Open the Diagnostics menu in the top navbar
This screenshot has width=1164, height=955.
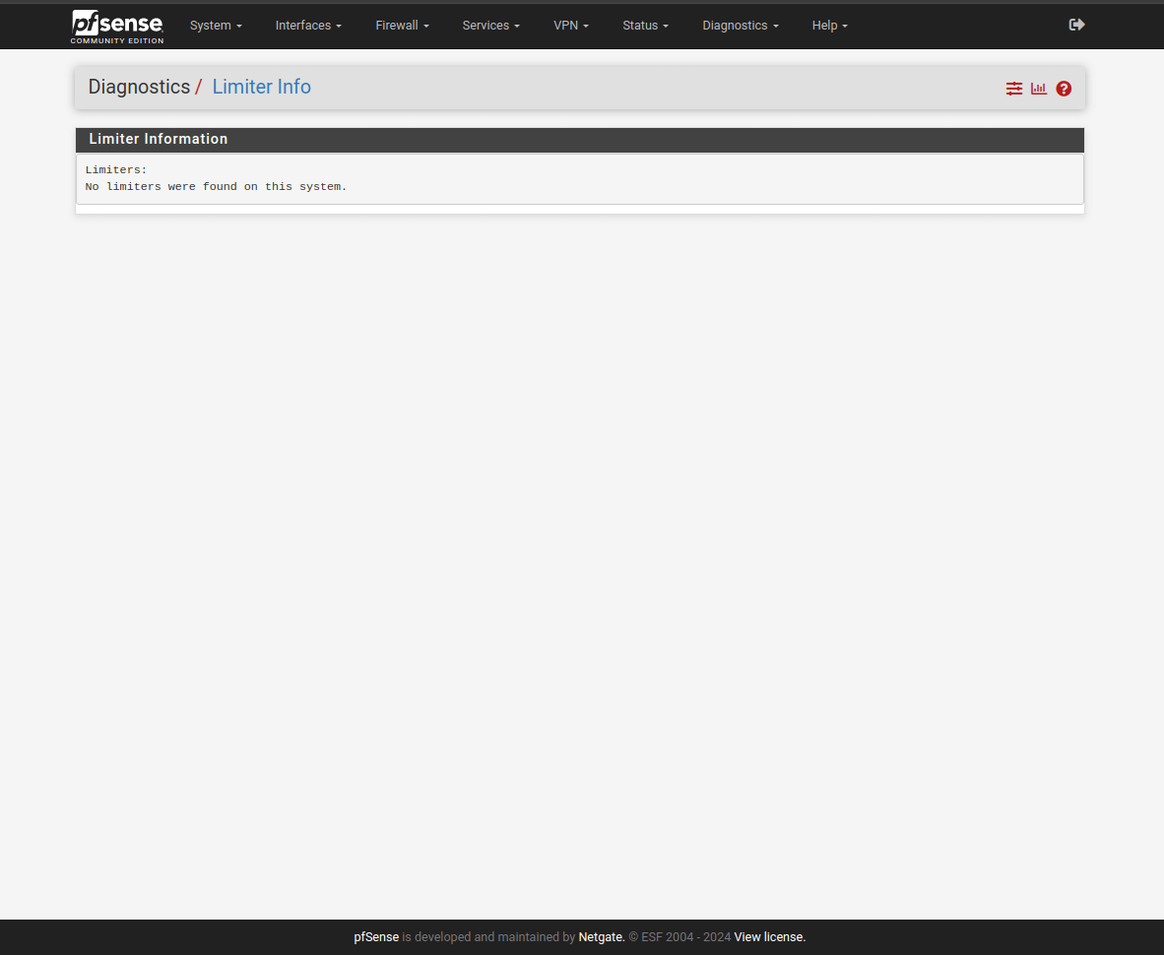(x=740, y=26)
